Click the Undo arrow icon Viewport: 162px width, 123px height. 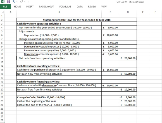click(14, 1)
